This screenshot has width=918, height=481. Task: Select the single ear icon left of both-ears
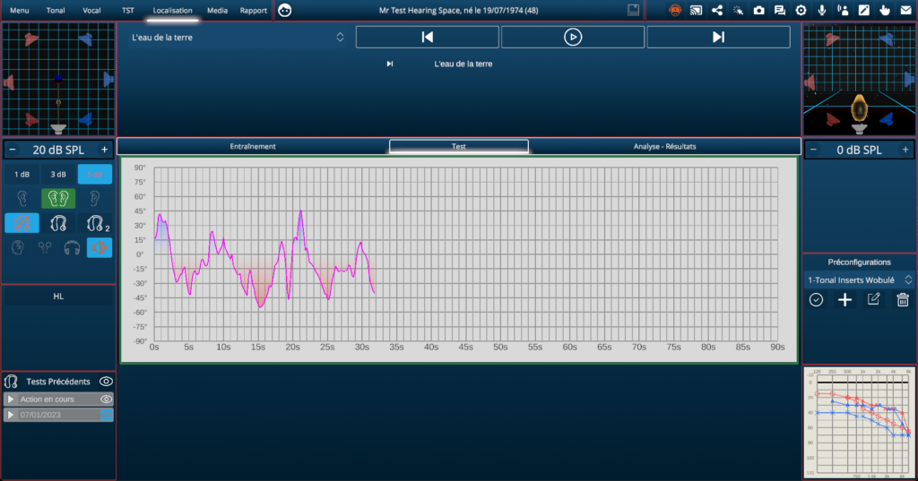(22, 198)
